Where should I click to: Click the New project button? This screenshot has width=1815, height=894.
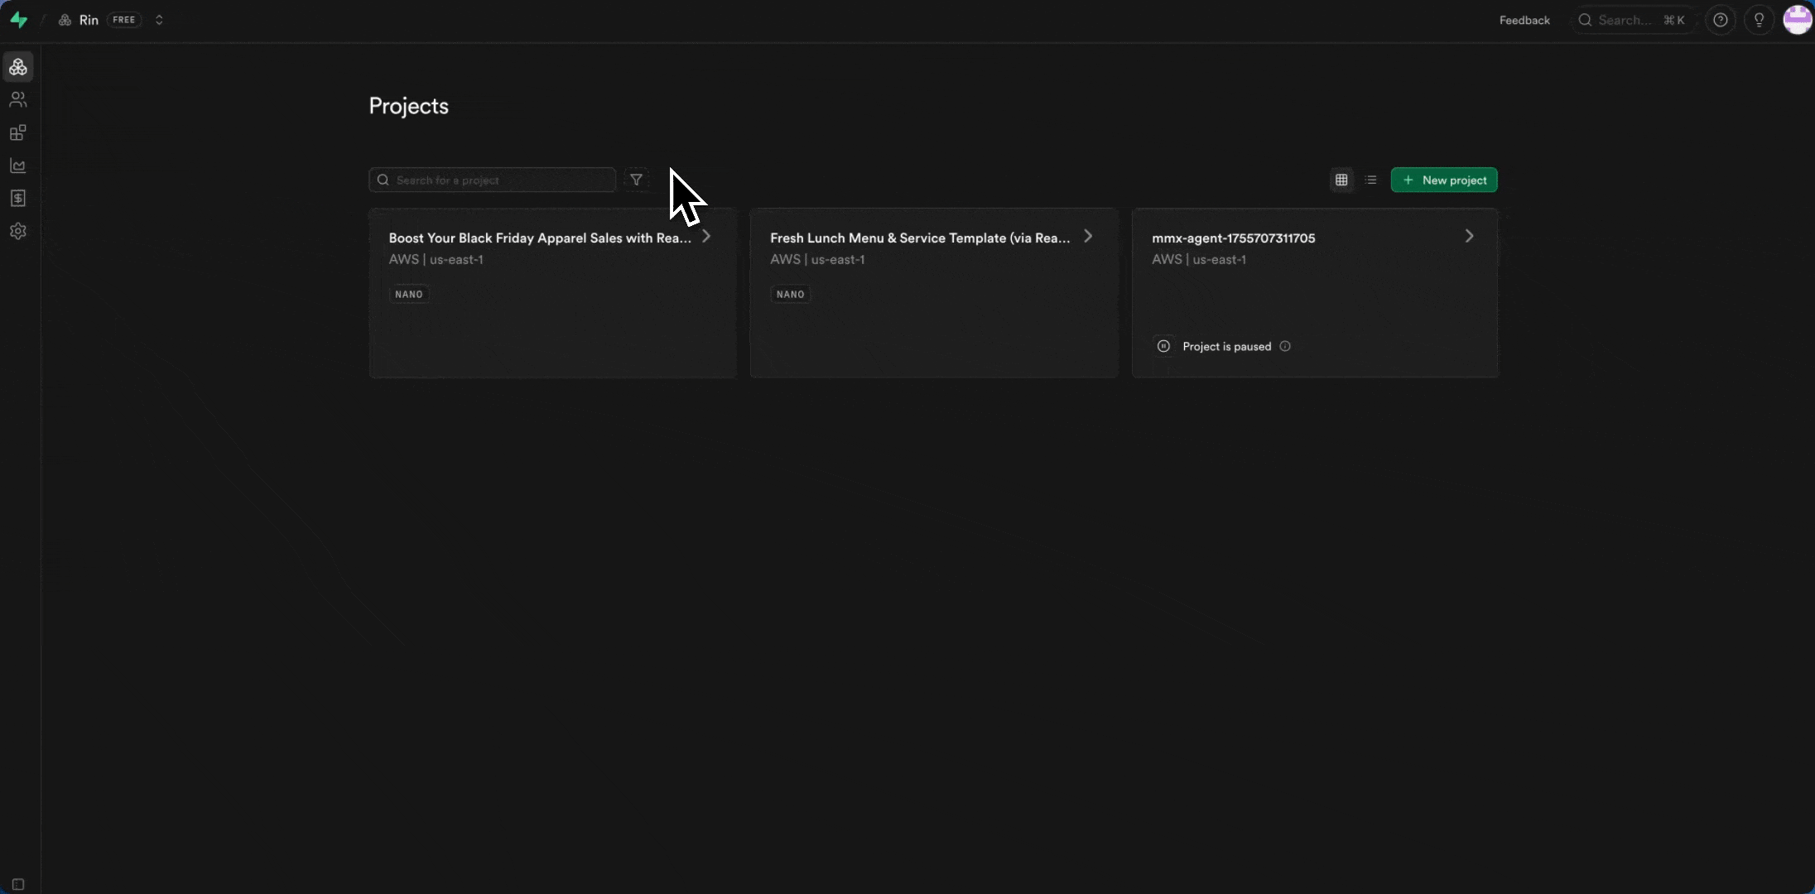pos(1444,180)
